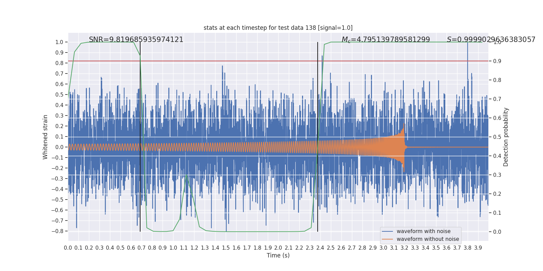Image resolution: width=543 pixels, height=271 pixels.
Task: Click the −0.3 tick on the Whitened strain axis
Action: tap(57, 179)
